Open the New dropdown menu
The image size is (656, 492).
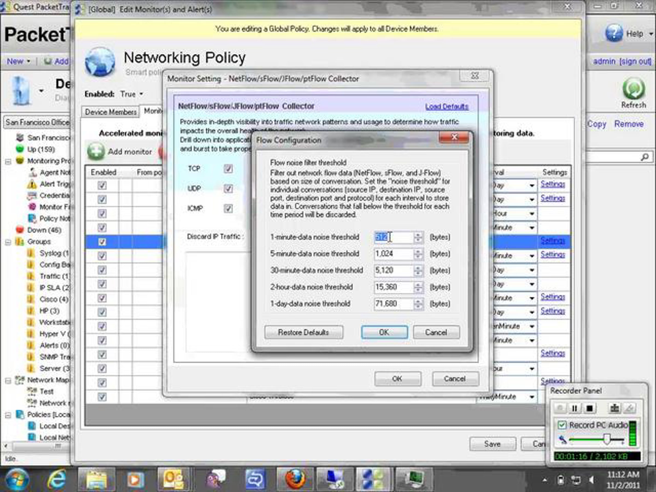pyautogui.click(x=18, y=61)
